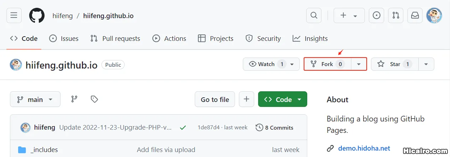Open the latest commit message link
This screenshot has width=450, height=157.
click(116, 128)
